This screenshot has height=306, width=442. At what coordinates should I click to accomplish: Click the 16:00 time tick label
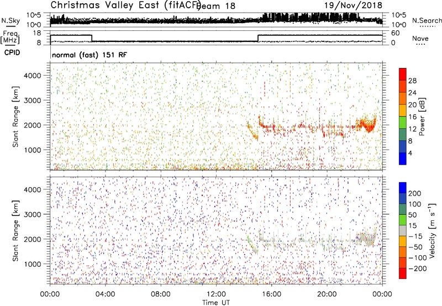click(x=271, y=294)
